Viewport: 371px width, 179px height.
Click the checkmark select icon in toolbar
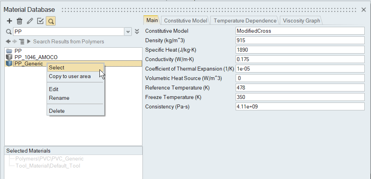coord(40,21)
